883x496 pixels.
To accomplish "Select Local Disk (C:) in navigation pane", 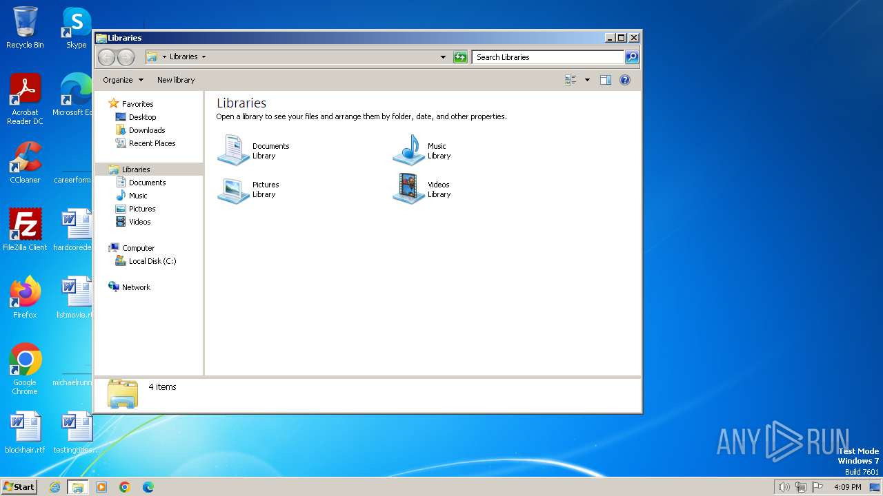I will (146, 261).
